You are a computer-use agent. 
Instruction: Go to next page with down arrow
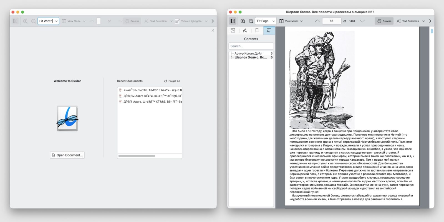[x=362, y=21]
